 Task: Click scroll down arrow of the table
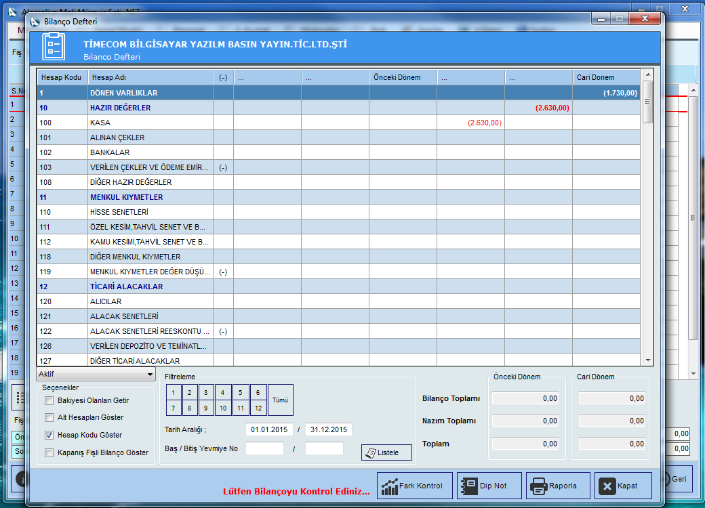[648, 360]
